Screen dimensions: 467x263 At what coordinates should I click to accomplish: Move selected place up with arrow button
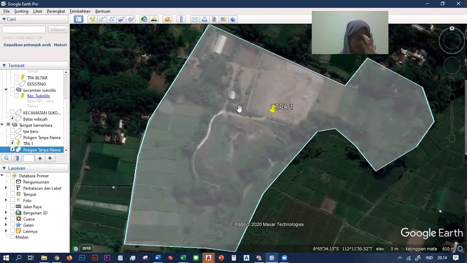pyautogui.click(x=40, y=158)
